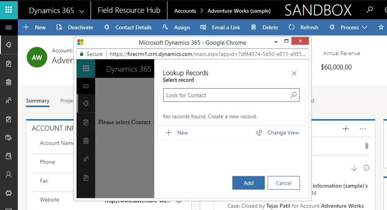The height and width of the screenshot is (210, 387).
Task: Click first puzzle-piece icon in main sidebar
Action: 9,45
